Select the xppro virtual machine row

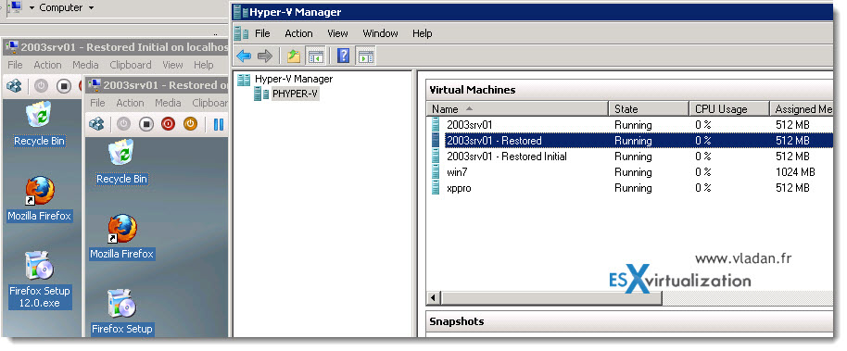click(x=630, y=188)
